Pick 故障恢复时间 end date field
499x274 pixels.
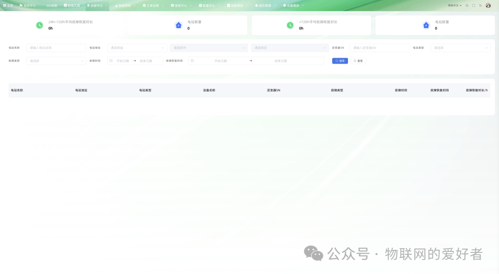click(281, 61)
